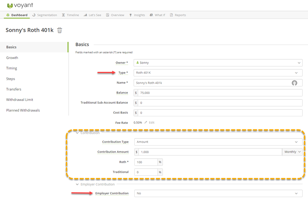
Task: Click the circular icon in Name field
Action: (294, 83)
